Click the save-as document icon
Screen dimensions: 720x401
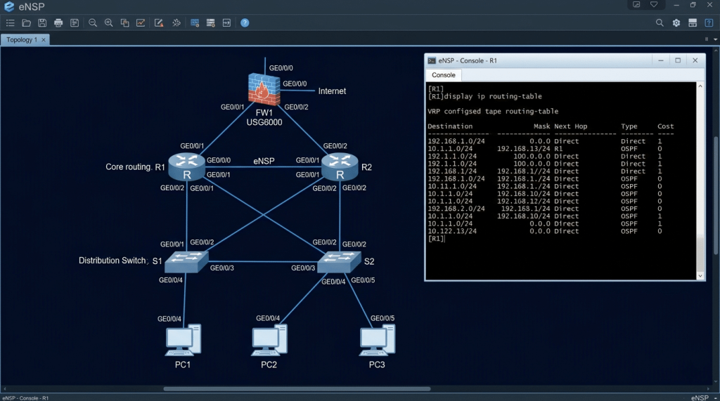coord(75,22)
